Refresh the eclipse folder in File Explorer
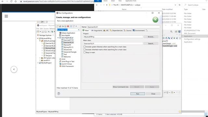The image size is (208, 117). [x=180, y=5]
